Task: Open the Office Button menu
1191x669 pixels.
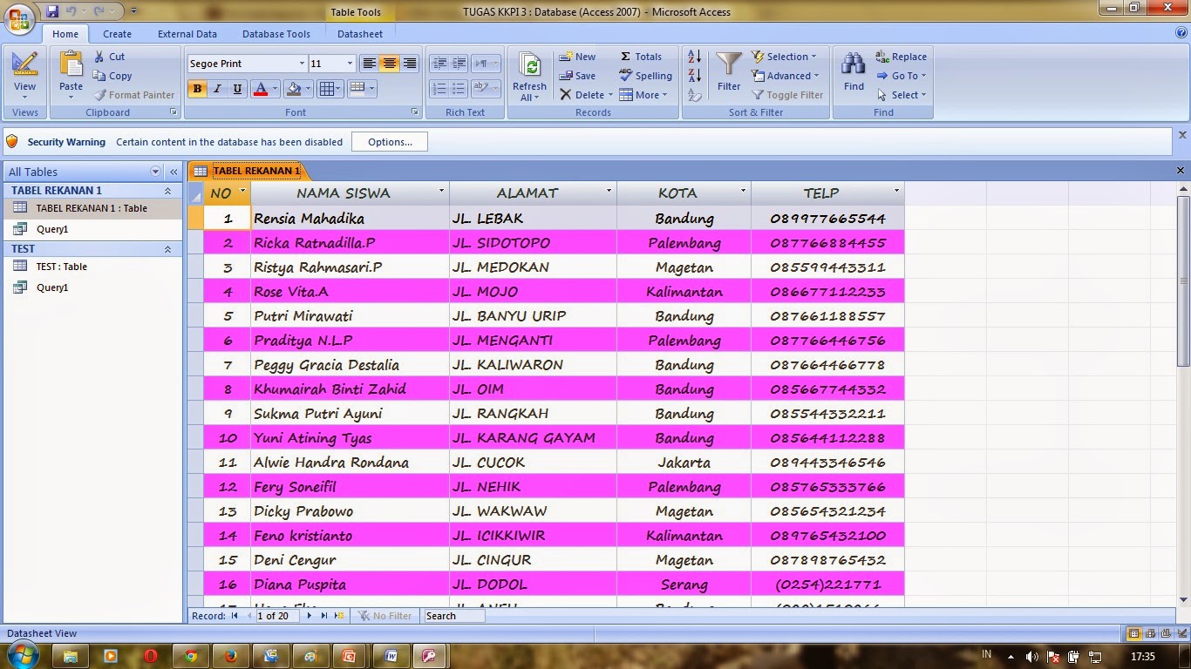Action: [x=19, y=17]
